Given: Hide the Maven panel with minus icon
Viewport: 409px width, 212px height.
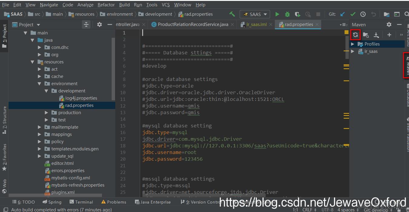Looking at the screenshot, I should tap(399, 24).
